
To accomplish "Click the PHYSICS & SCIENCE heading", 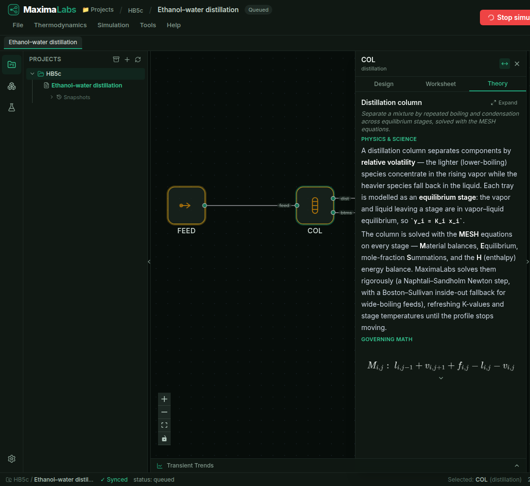I will [x=389, y=139].
